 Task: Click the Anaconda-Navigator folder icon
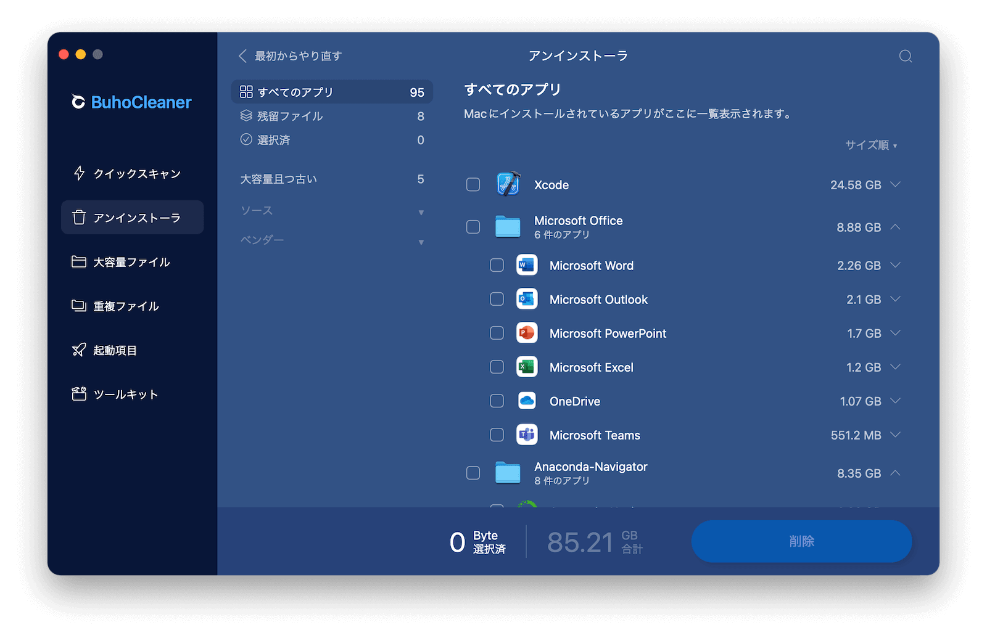(508, 473)
